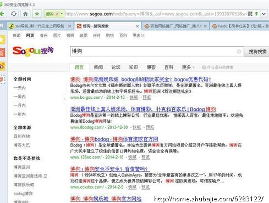
Task: Expand 更多>> in the top navigation
Action: tap(138, 36)
